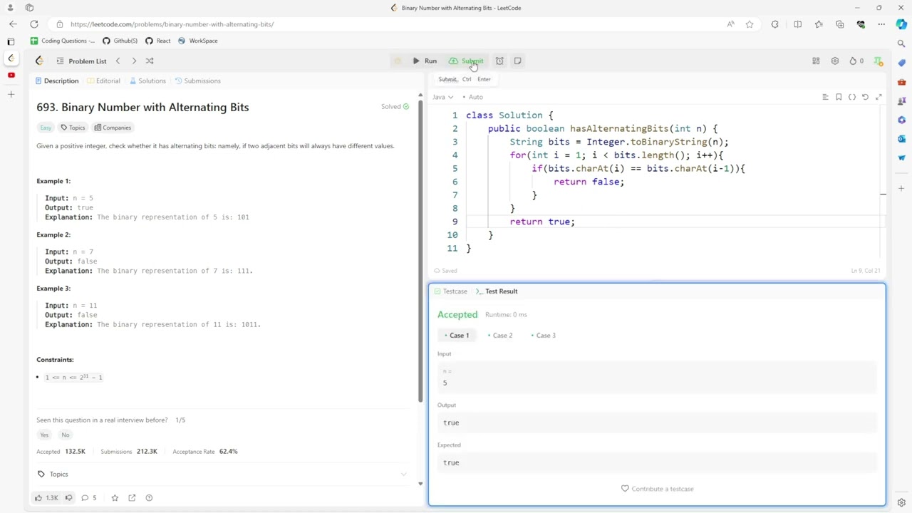Viewport: 912px width, 513px height.
Task: Toggle Edge split screen view
Action: tap(797, 24)
